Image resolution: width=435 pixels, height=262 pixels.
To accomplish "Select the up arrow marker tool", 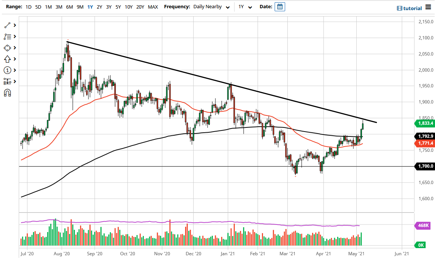I will point(7,59).
